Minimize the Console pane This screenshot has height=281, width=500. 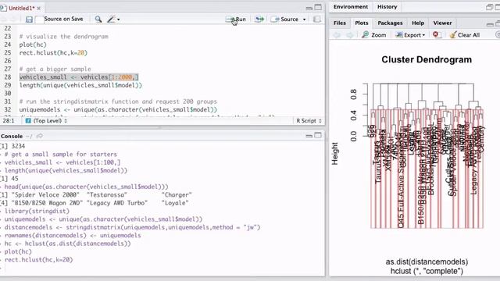309,136
